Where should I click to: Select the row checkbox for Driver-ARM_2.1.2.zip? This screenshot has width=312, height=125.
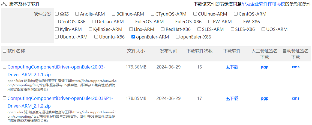point(4,98)
